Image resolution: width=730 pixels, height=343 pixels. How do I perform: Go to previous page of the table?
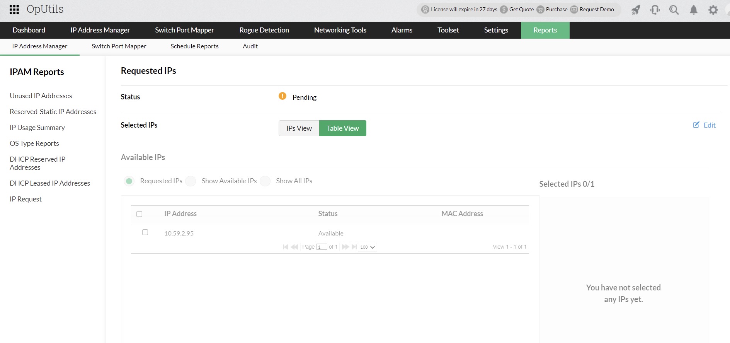click(294, 247)
